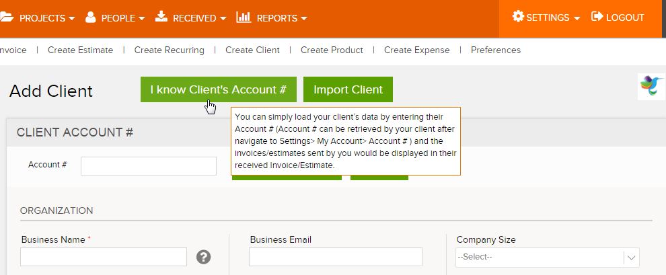Open the Create Estimate link
Viewport: 666px width, 275px height.
80,50
